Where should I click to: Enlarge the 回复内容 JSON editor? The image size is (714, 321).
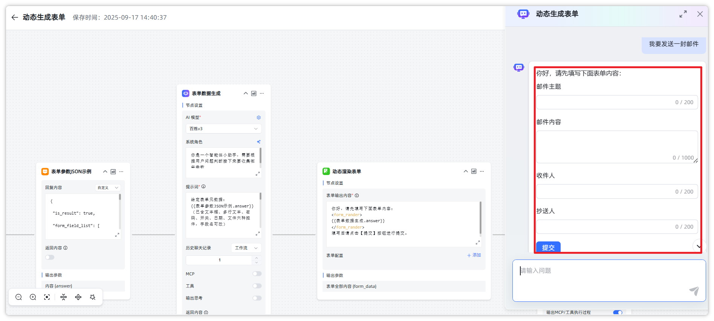point(117,235)
